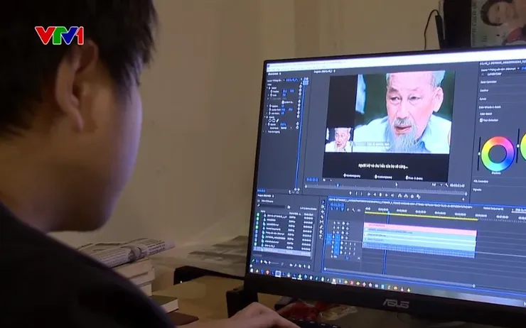Select free draw bezier mask pen
Image resolution: width=526 pixels, height=328 pixels.
[277, 121]
